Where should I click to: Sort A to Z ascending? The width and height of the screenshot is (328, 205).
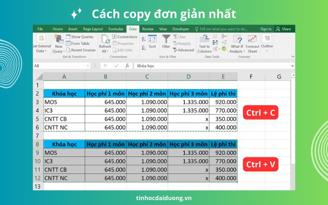(x=144, y=39)
